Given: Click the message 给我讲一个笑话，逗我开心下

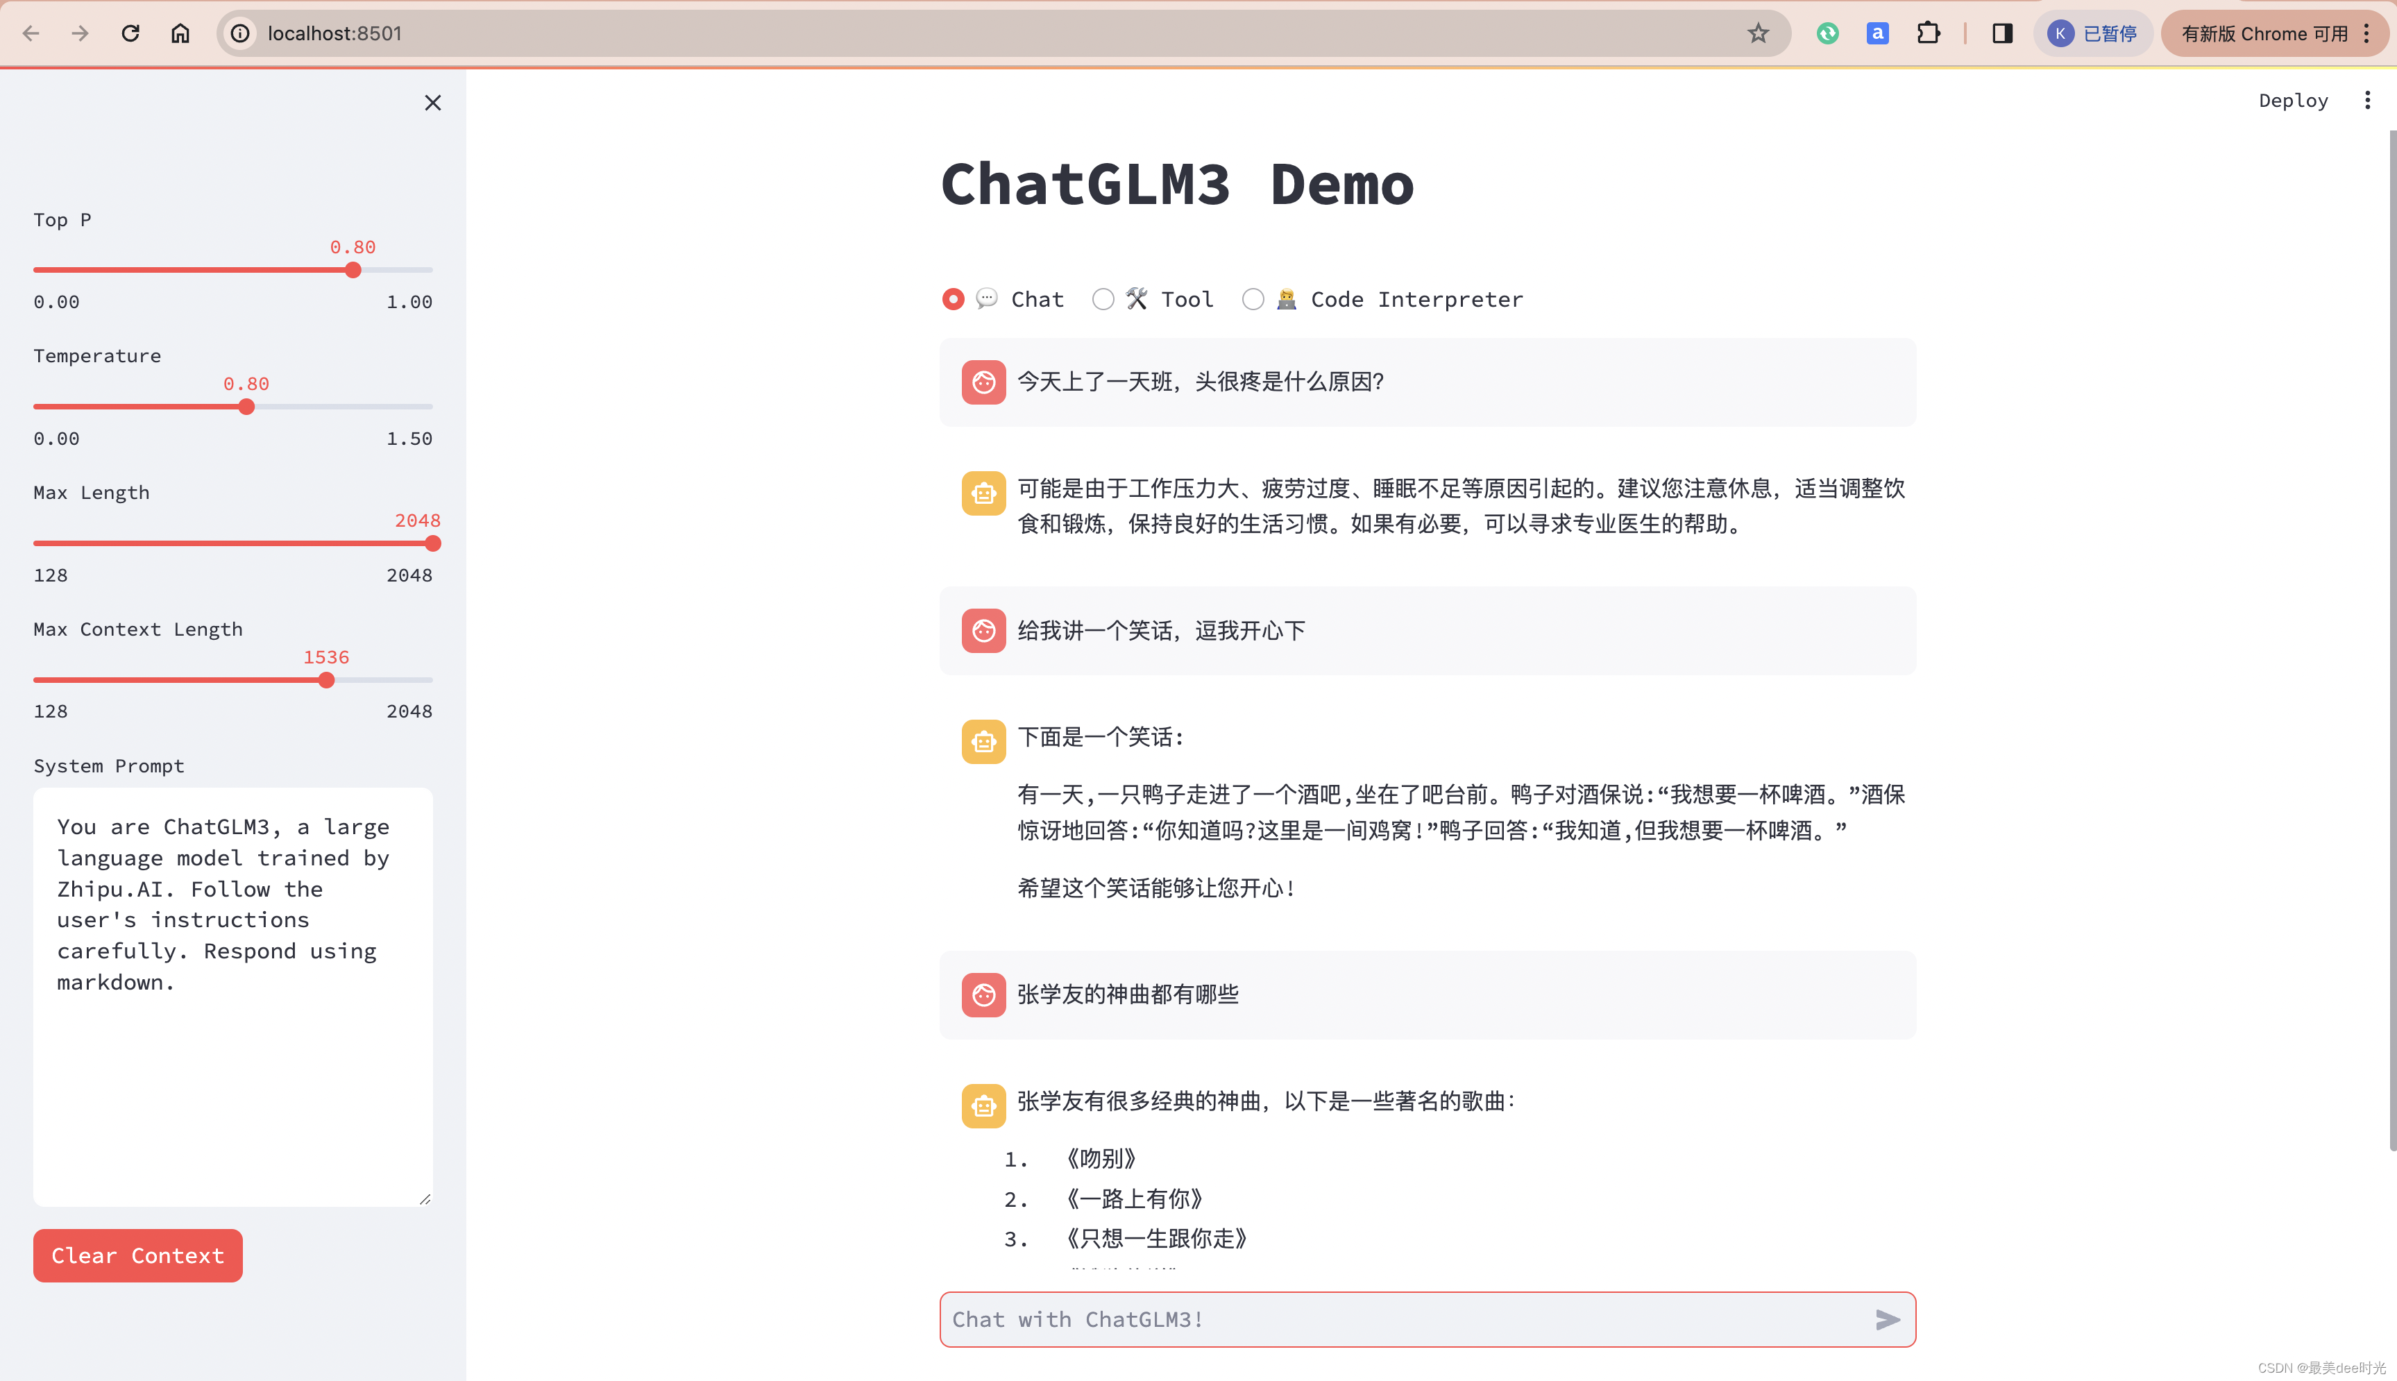Looking at the screenshot, I should [1162, 631].
